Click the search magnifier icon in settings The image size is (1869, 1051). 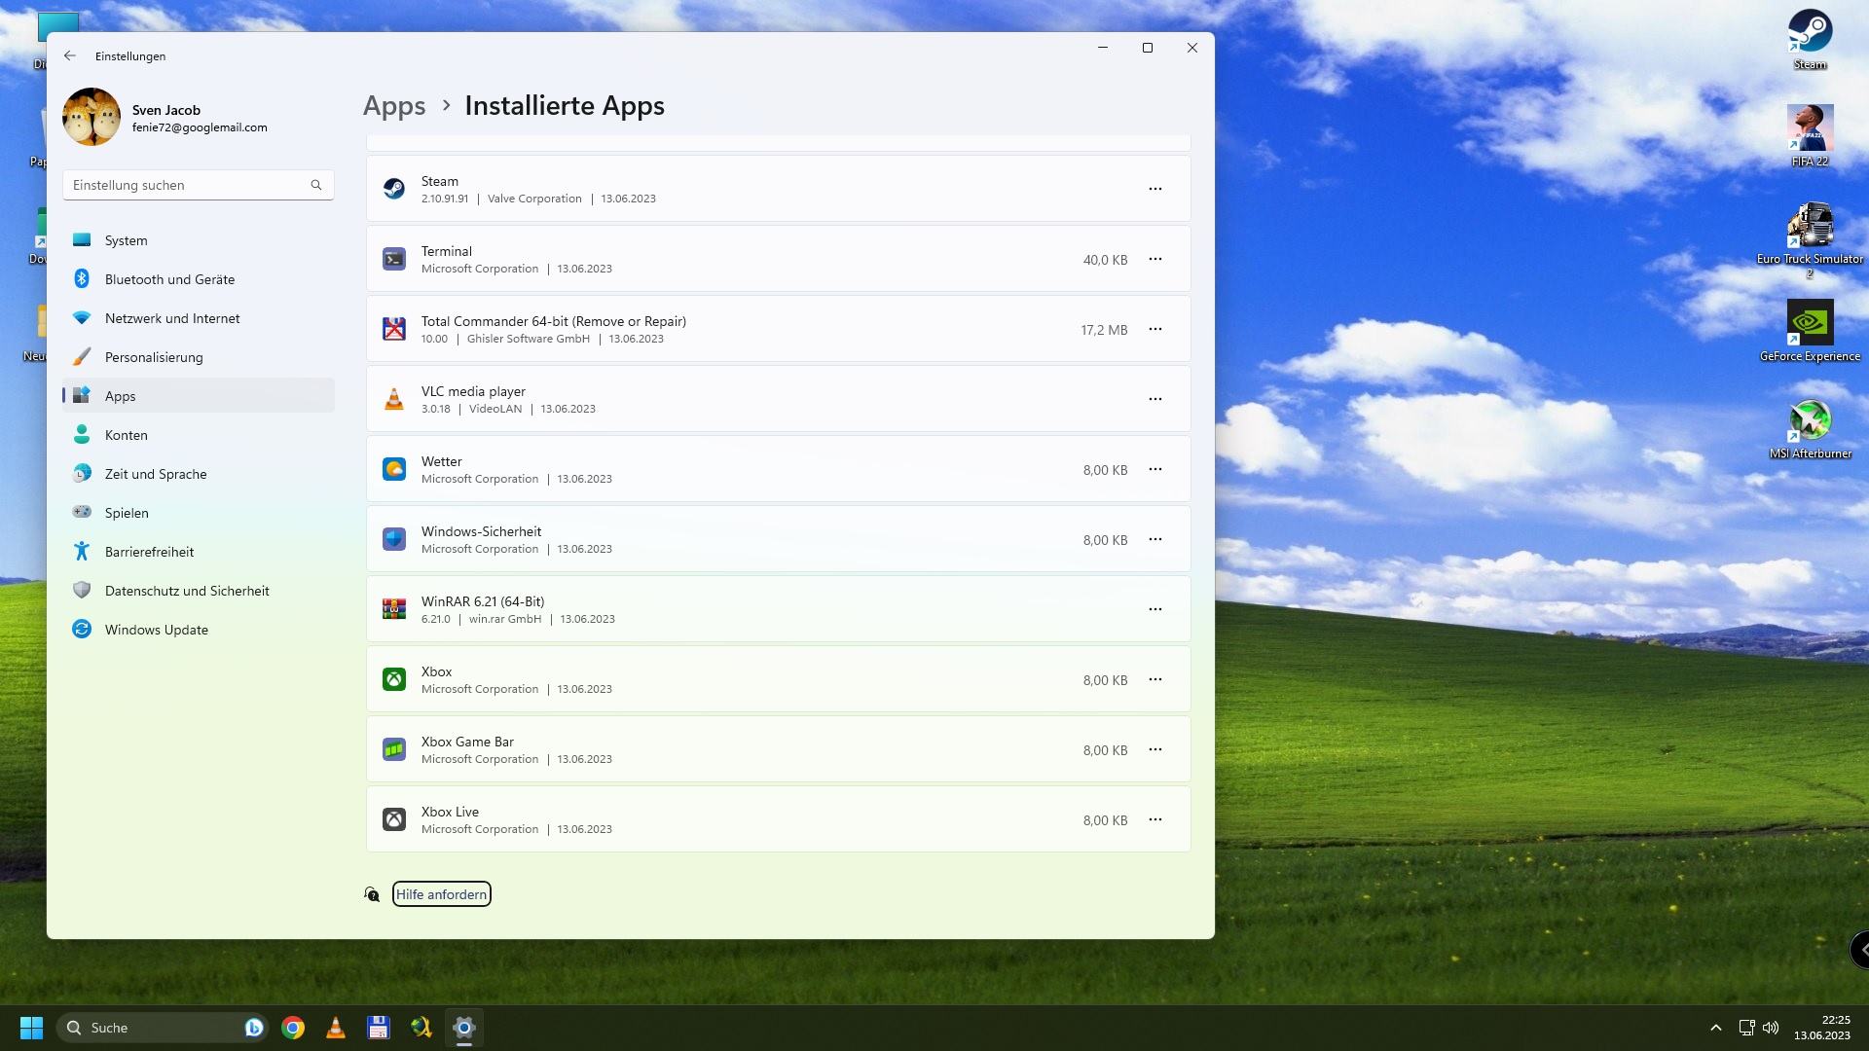(316, 185)
